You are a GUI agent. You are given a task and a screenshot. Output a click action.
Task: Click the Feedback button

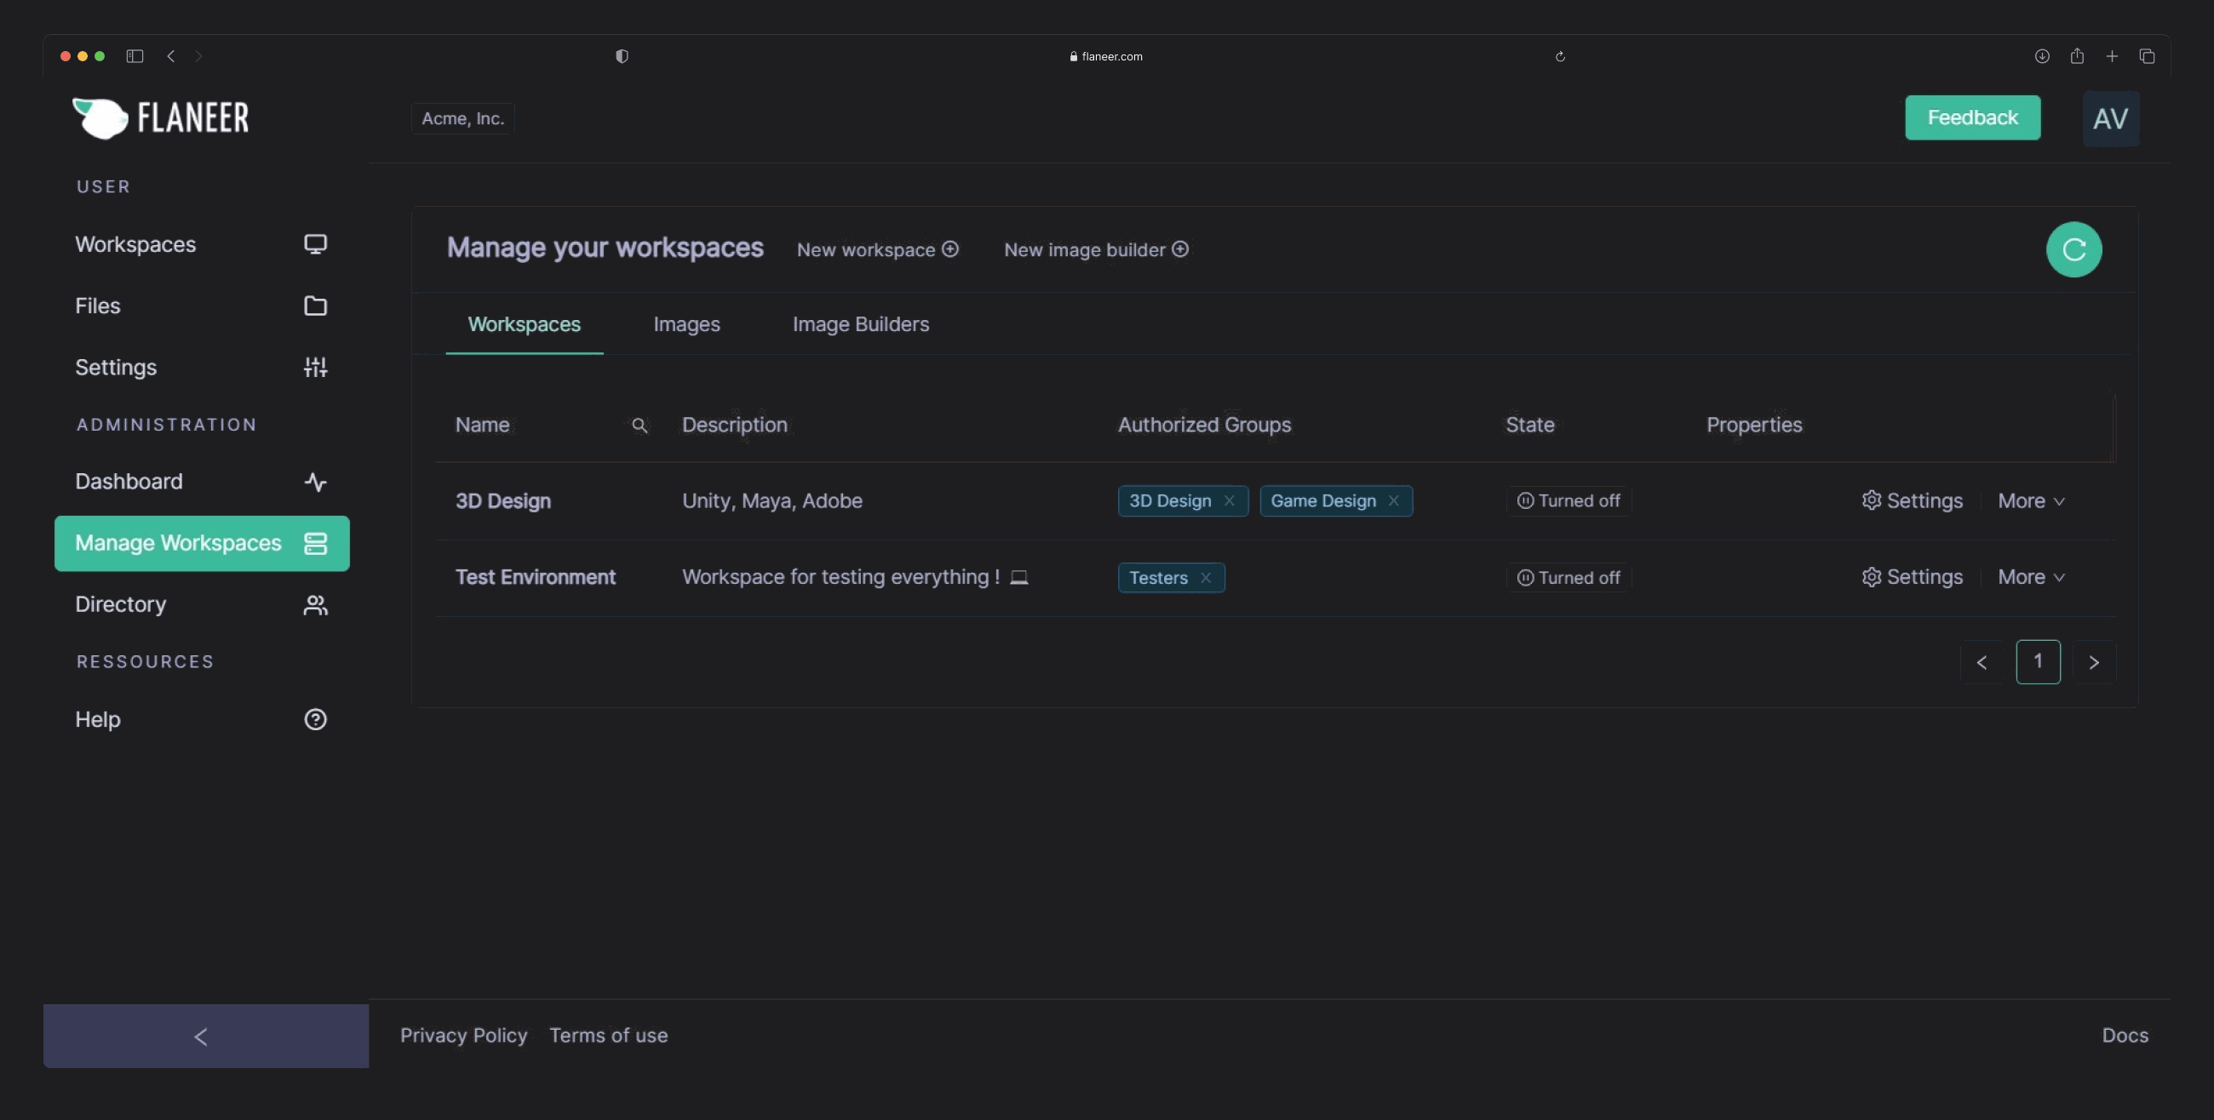coord(1972,117)
